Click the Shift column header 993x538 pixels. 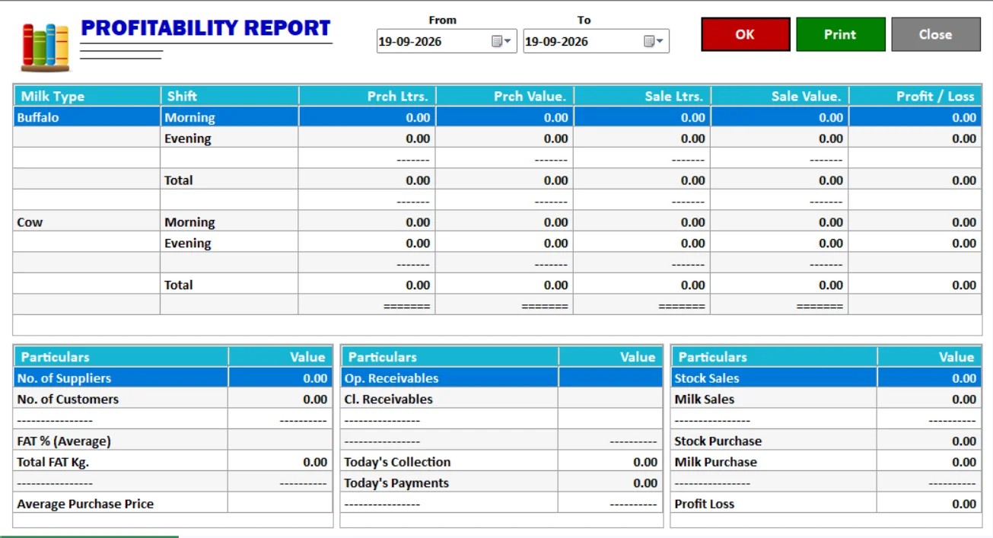point(230,96)
